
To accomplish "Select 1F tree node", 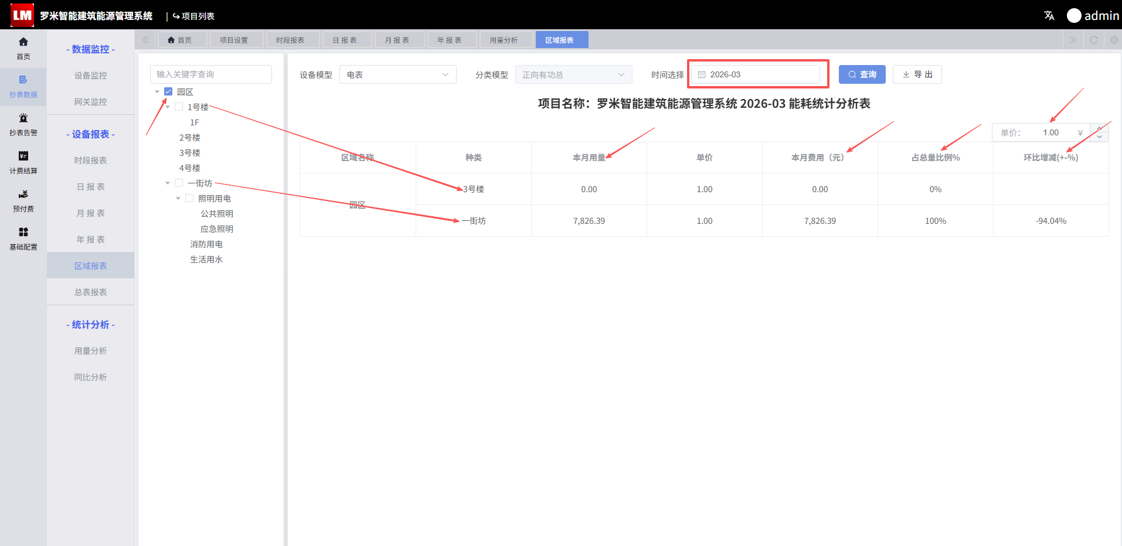I will (x=195, y=122).
